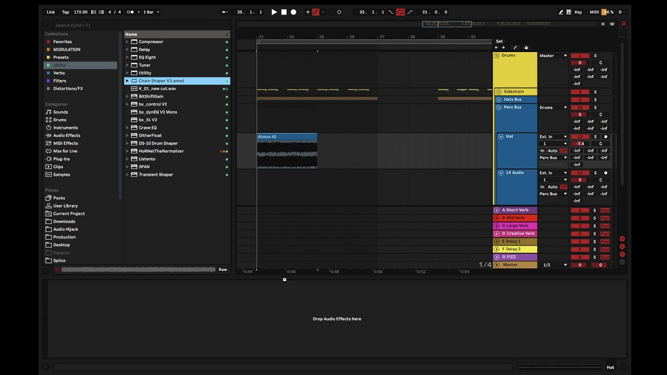Screen dimensions: 667x375
Task: Expand the Chain Shaper V3.amxd item
Action: [127, 81]
